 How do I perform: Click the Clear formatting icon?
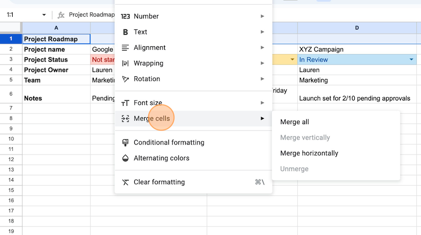coord(125,182)
